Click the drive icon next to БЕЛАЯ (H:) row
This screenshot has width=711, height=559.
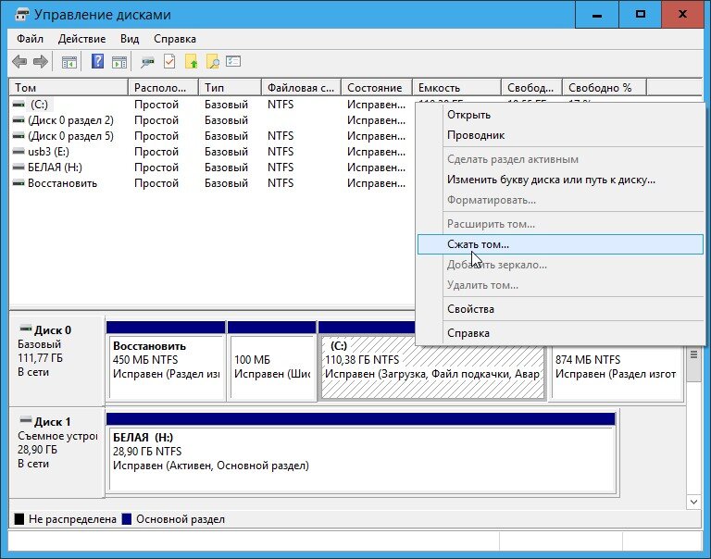point(19,168)
